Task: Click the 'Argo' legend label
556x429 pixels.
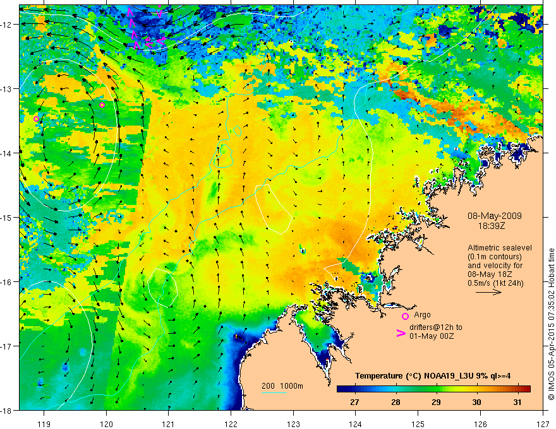Action: [x=422, y=315]
